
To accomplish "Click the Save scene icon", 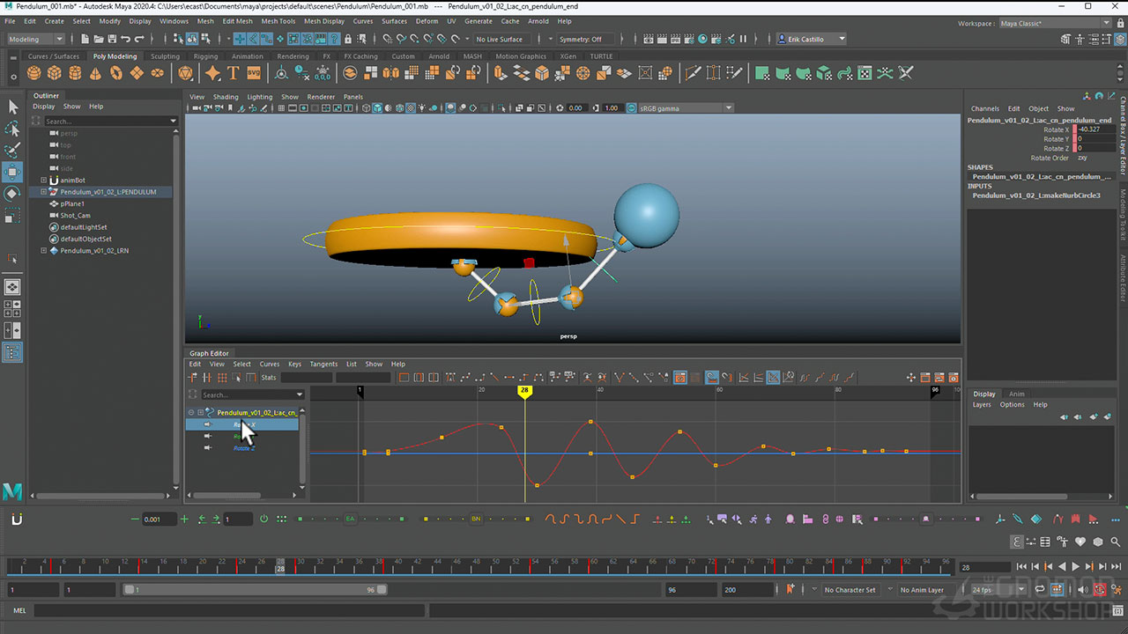I will (x=112, y=39).
